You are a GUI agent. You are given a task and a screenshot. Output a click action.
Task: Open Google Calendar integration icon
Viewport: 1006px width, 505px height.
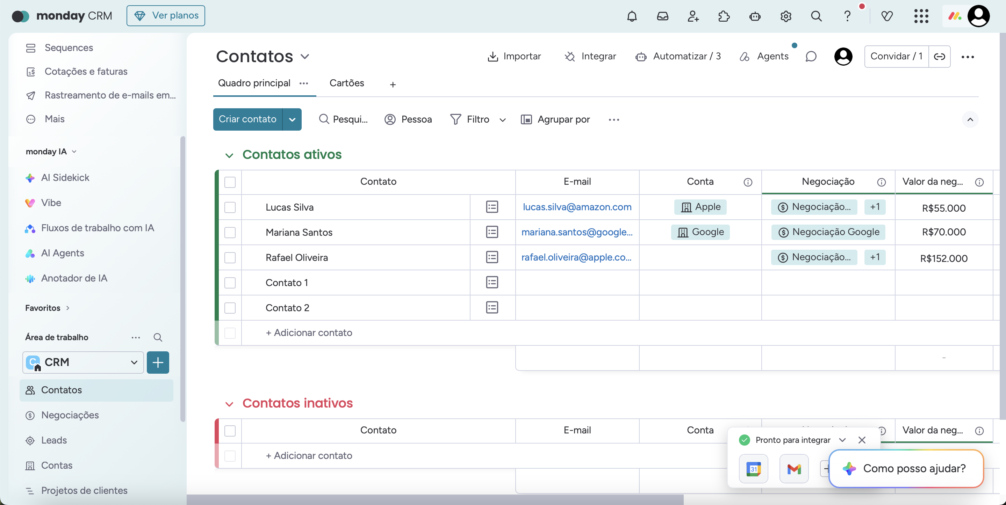[753, 469]
